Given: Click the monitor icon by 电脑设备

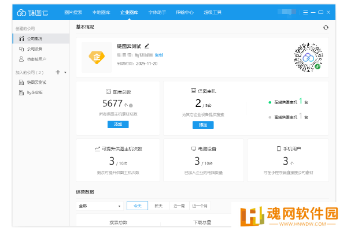Looking at the screenshot, I should (194, 149).
